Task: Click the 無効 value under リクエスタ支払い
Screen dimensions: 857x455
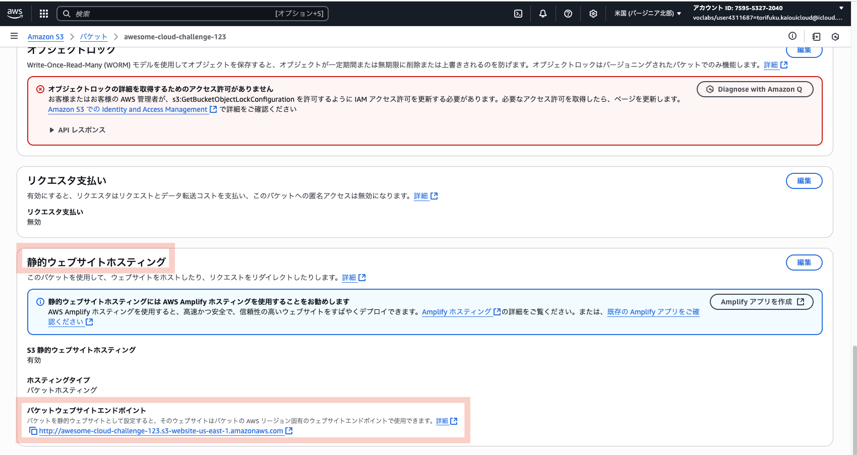Action: click(x=34, y=222)
